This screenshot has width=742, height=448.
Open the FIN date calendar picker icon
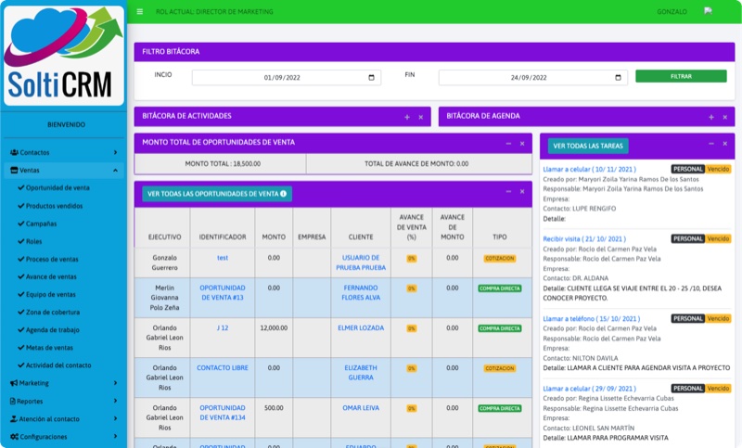618,78
